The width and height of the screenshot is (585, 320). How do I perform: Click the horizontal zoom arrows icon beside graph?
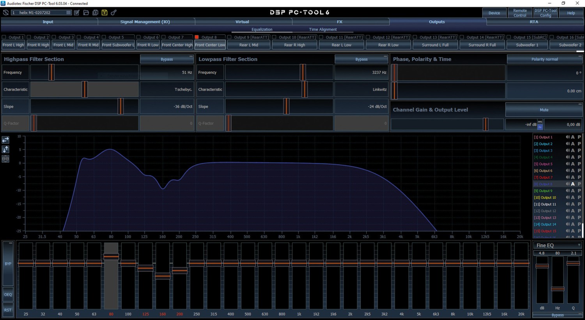[x=5, y=140]
